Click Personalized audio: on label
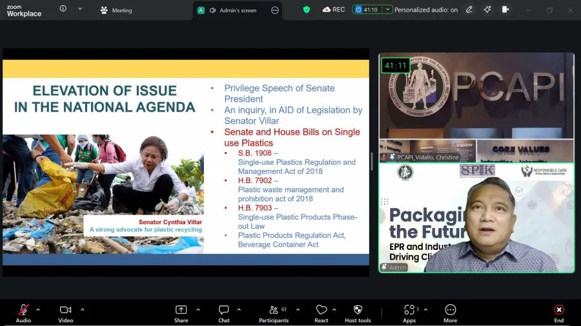Viewport: 581px width, 326px height. 426,10
